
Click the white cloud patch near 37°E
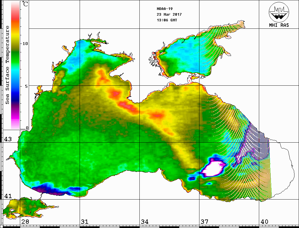[213, 169]
